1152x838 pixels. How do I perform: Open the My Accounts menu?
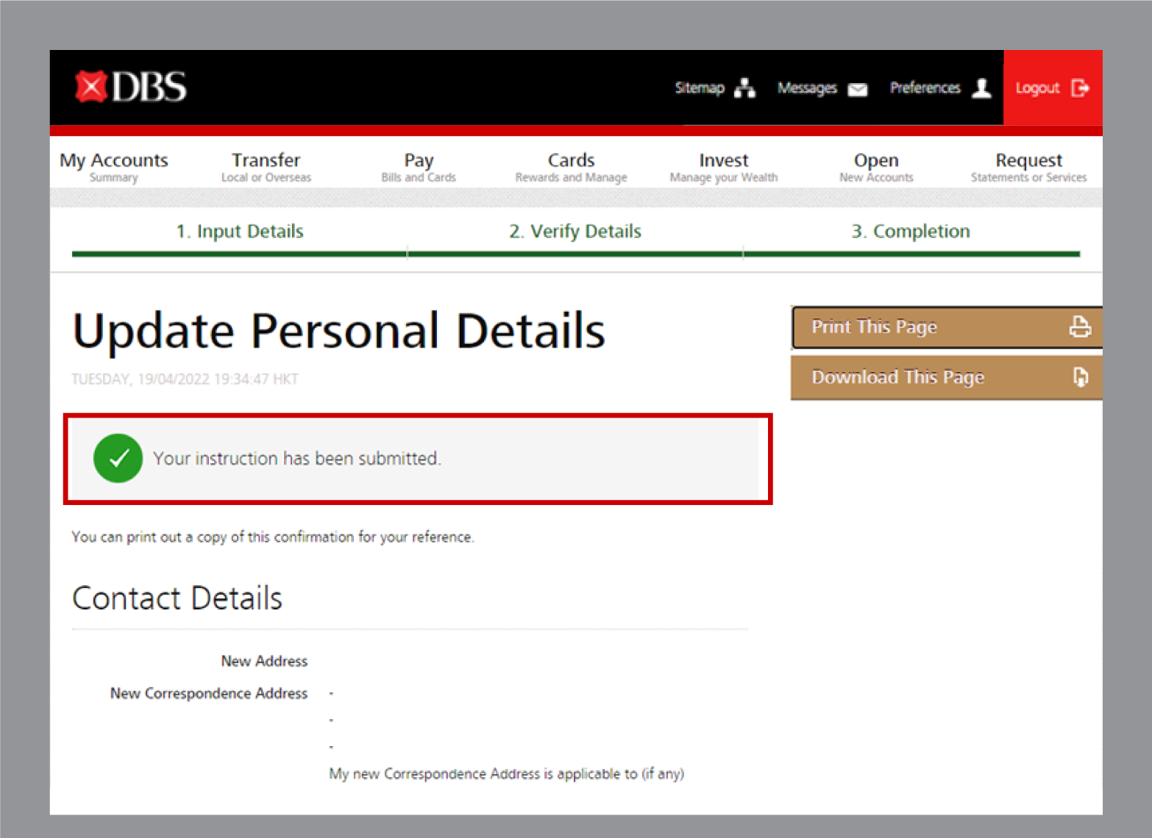114,167
